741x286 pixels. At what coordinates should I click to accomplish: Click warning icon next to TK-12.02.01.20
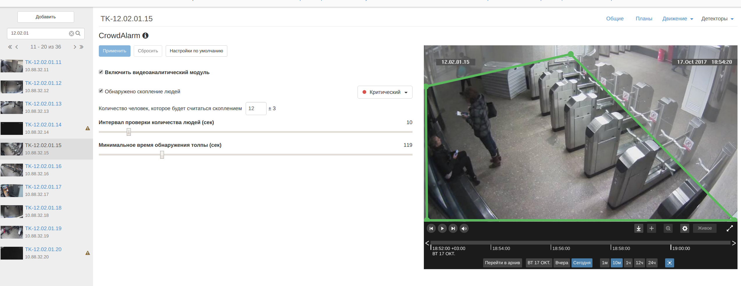tap(88, 253)
